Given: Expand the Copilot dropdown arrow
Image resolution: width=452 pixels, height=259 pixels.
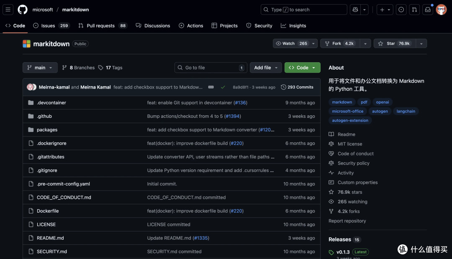Looking at the screenshot, I should (365, 10).
